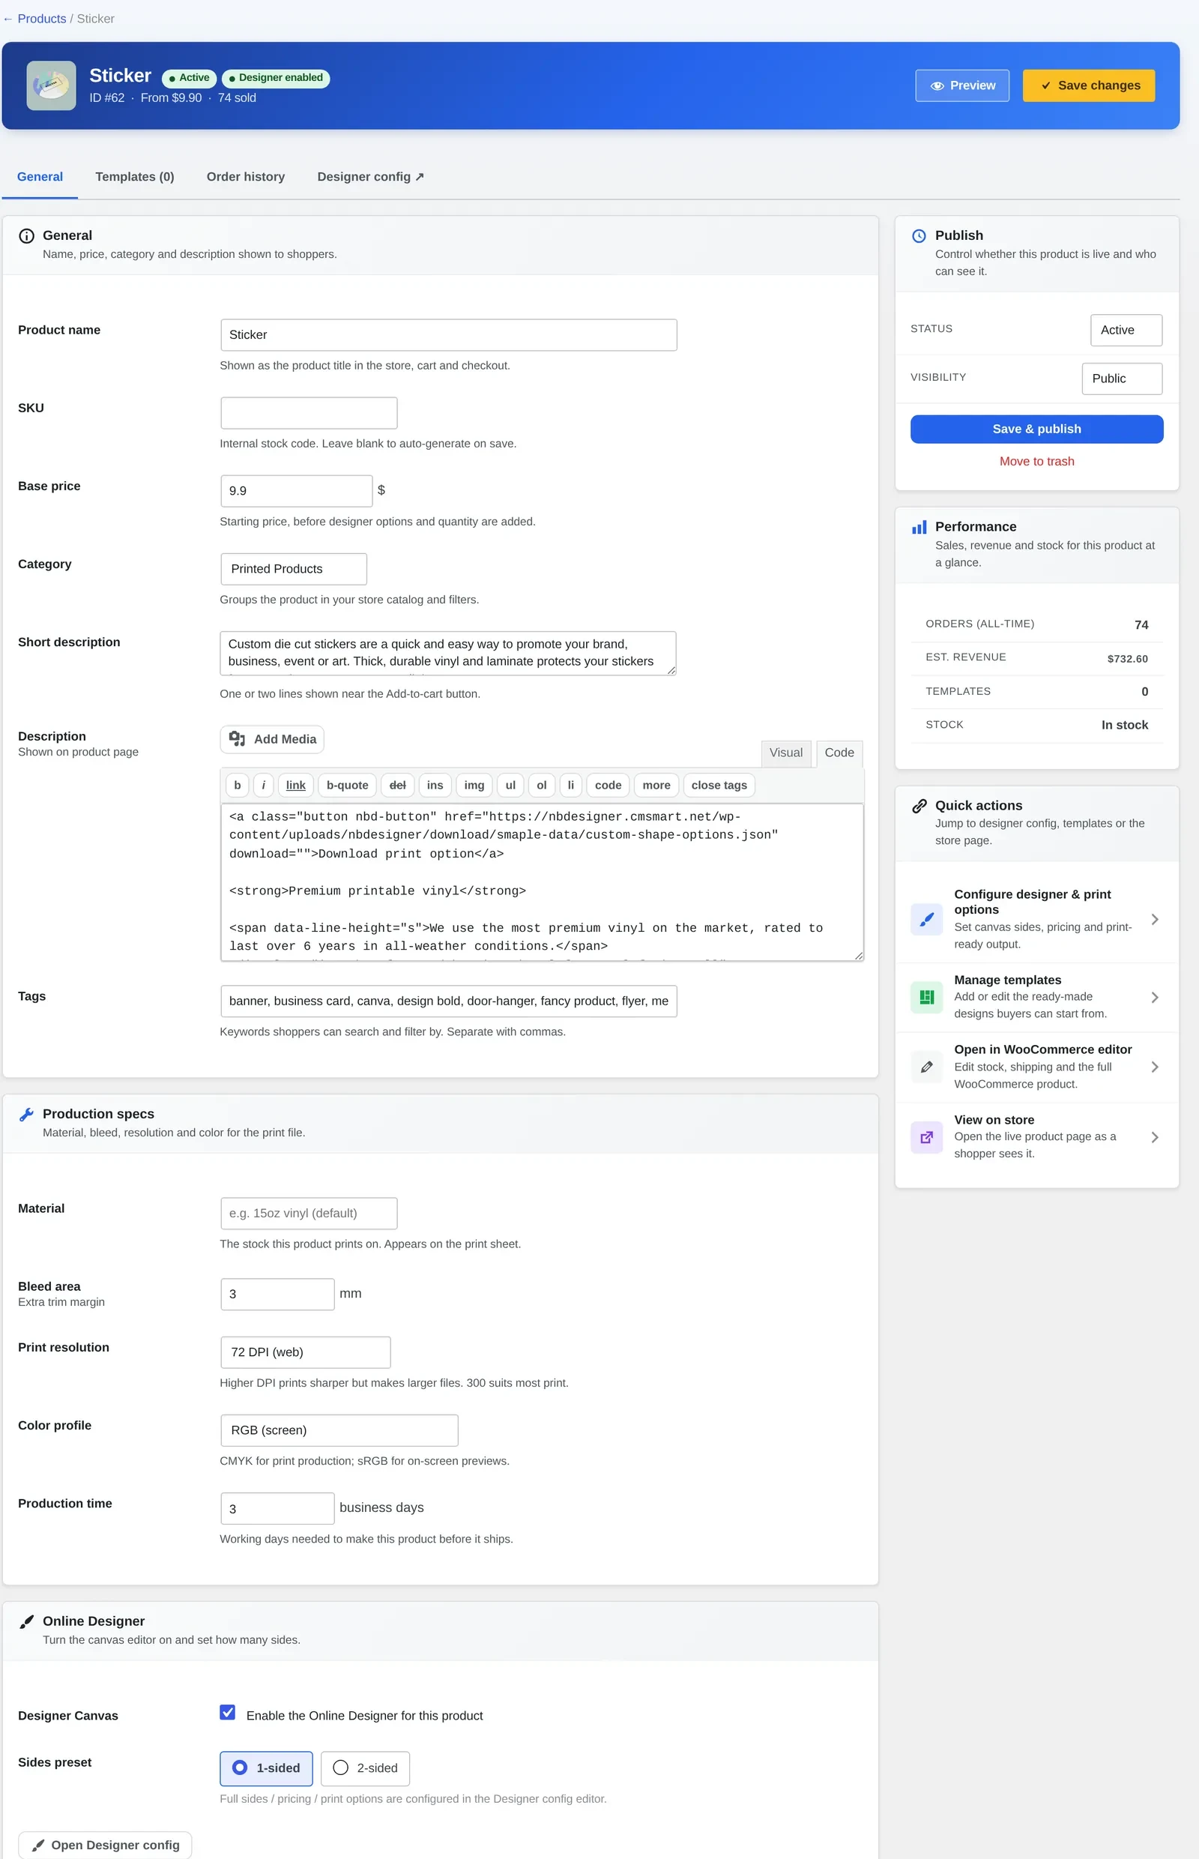The image size is (1199, 1859).
Task: Open the Category dropdown Printed Products
Action: [294, 569]
